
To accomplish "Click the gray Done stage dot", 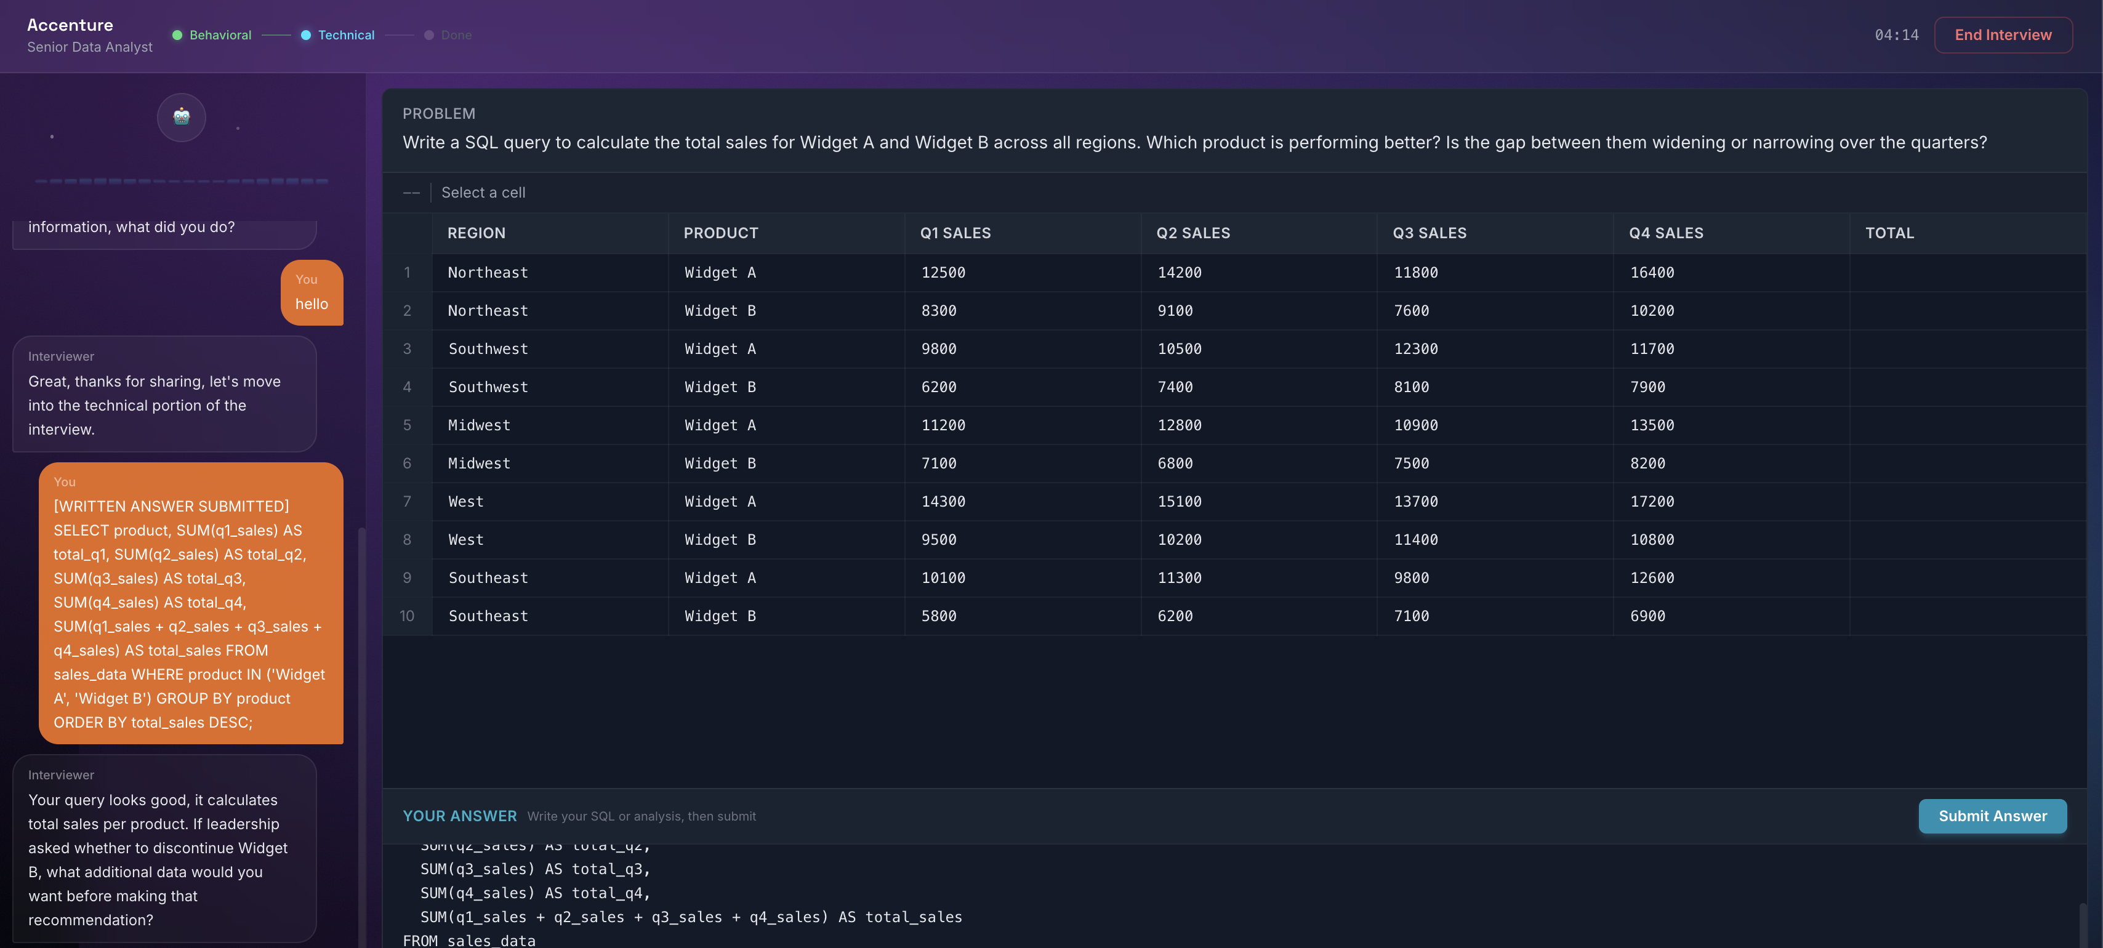I will click(428, 35).
